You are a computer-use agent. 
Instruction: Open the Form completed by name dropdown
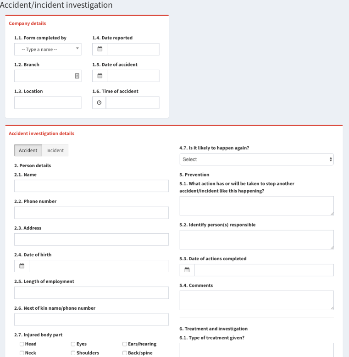(48, 49)
